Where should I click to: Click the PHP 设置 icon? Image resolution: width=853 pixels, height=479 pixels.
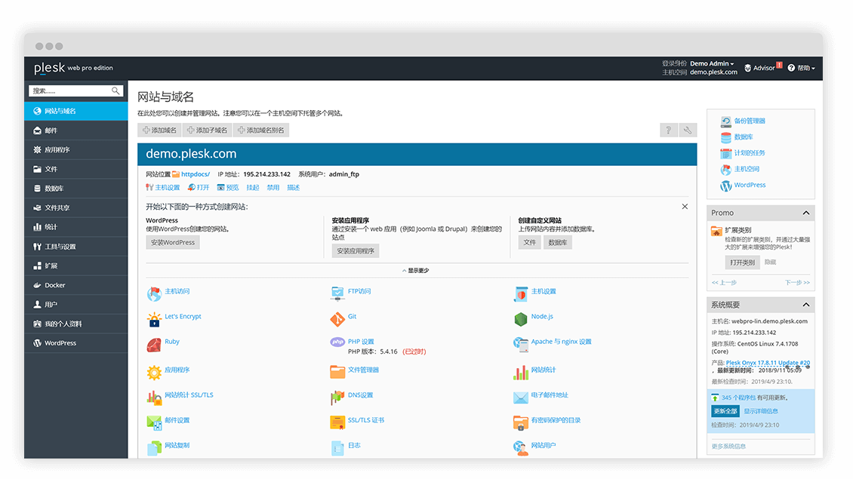click(337, 342)
